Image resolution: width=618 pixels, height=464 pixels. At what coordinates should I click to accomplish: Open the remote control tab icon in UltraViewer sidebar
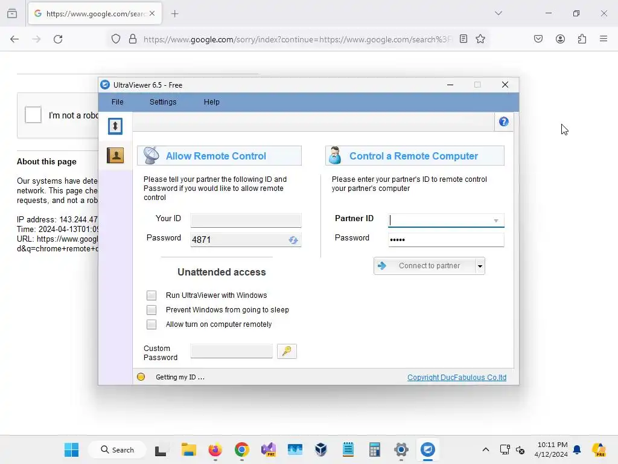pos(115,126)
